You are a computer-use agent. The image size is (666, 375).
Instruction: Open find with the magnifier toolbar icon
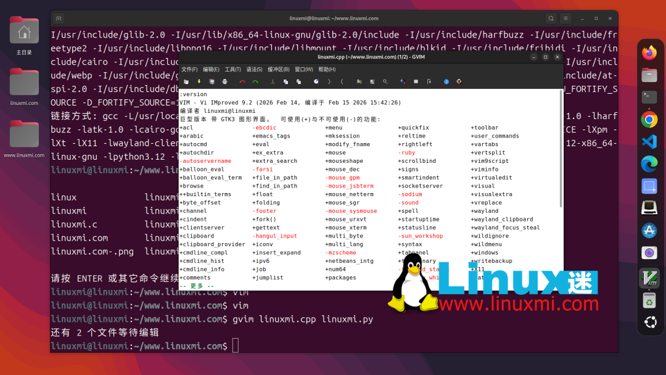tap(385, 81)
